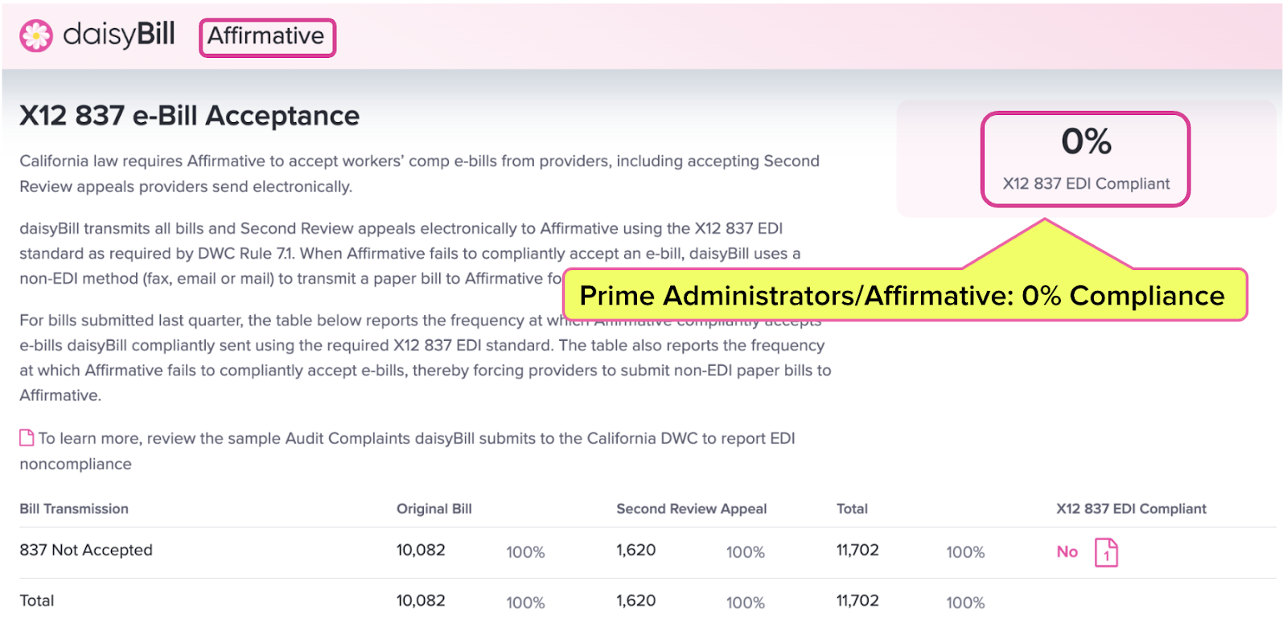Image resolution: width=1287 pixels, height=643 pixels.
Task: Click the 0% X12 837 EDI Compliant box
Action: 1085,159
